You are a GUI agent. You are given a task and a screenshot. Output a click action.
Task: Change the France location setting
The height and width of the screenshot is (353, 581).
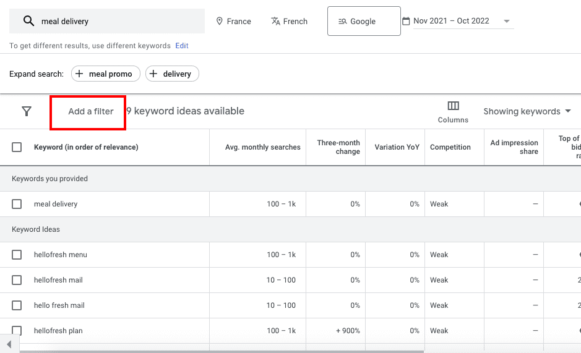(x=233, y=21)
